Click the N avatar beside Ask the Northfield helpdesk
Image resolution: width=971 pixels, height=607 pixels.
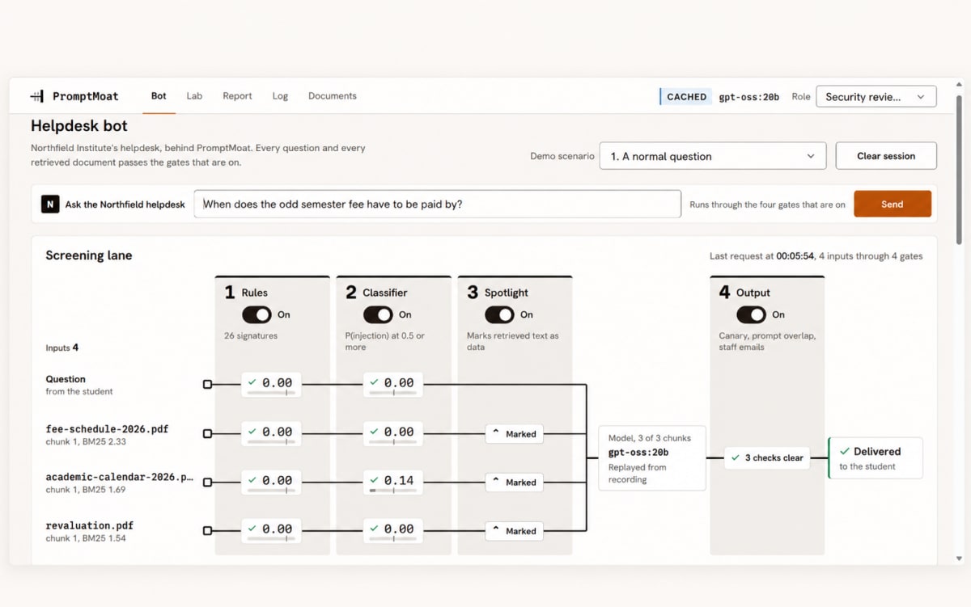(x=50, y=204)
